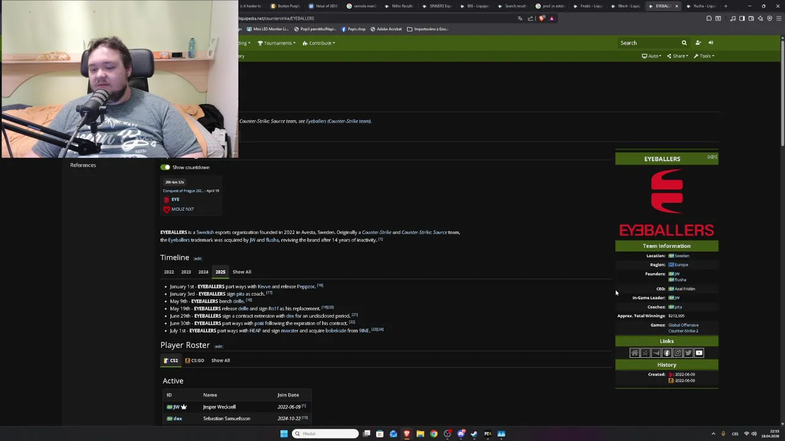Click the Brave Shields icon in address bar

pyautogui.click(x=542, y=18)
